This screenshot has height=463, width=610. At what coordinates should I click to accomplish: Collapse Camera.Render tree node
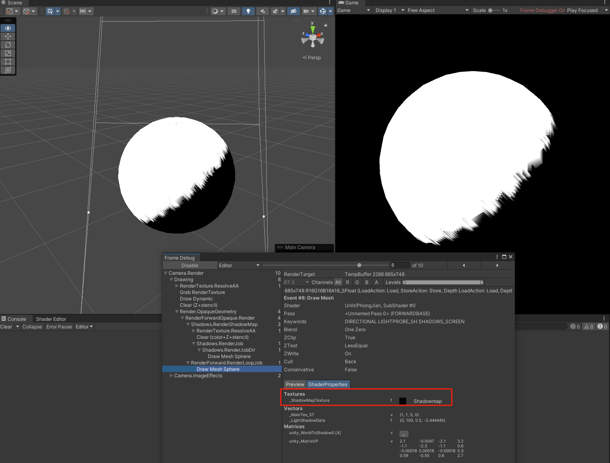pyautogui.click(x=166, y=273)
